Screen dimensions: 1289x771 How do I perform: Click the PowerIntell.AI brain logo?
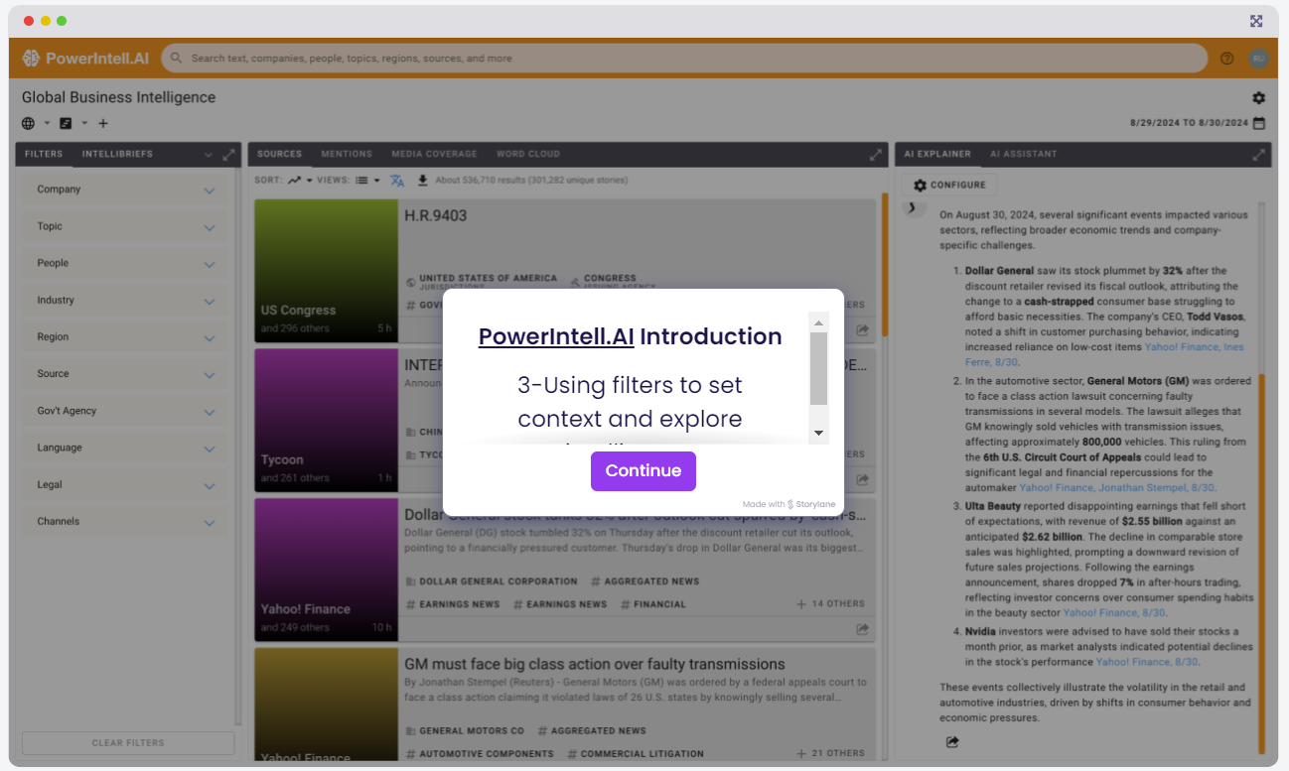click(31, 59)
